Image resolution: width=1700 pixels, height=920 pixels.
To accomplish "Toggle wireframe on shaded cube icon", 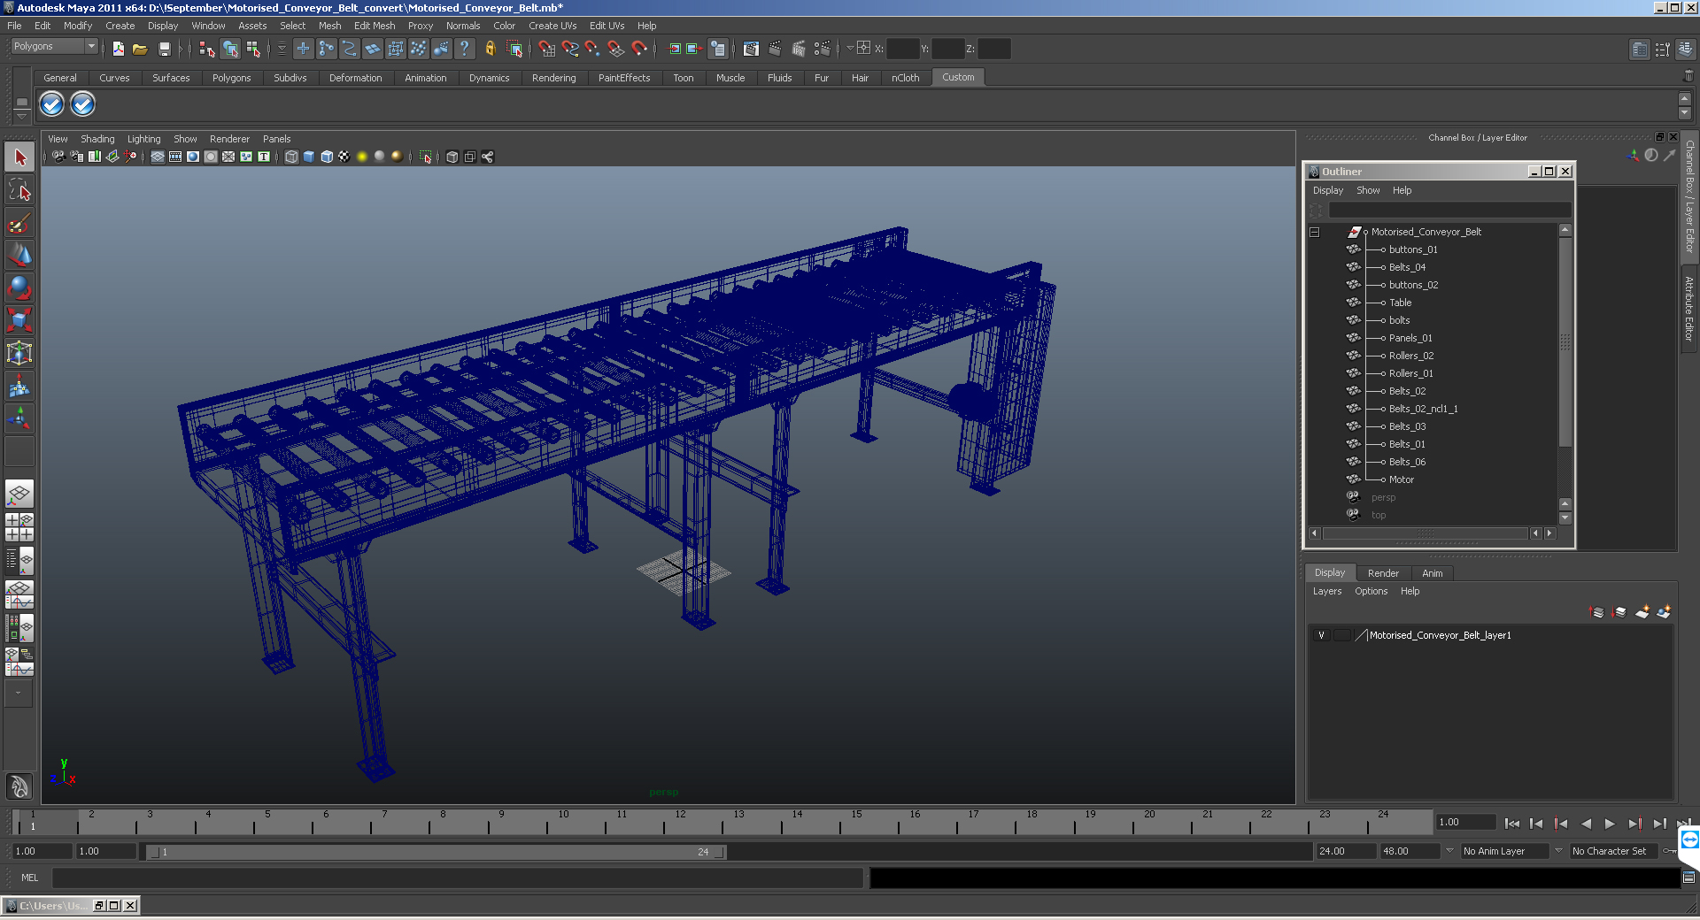I will click(327, 157).
